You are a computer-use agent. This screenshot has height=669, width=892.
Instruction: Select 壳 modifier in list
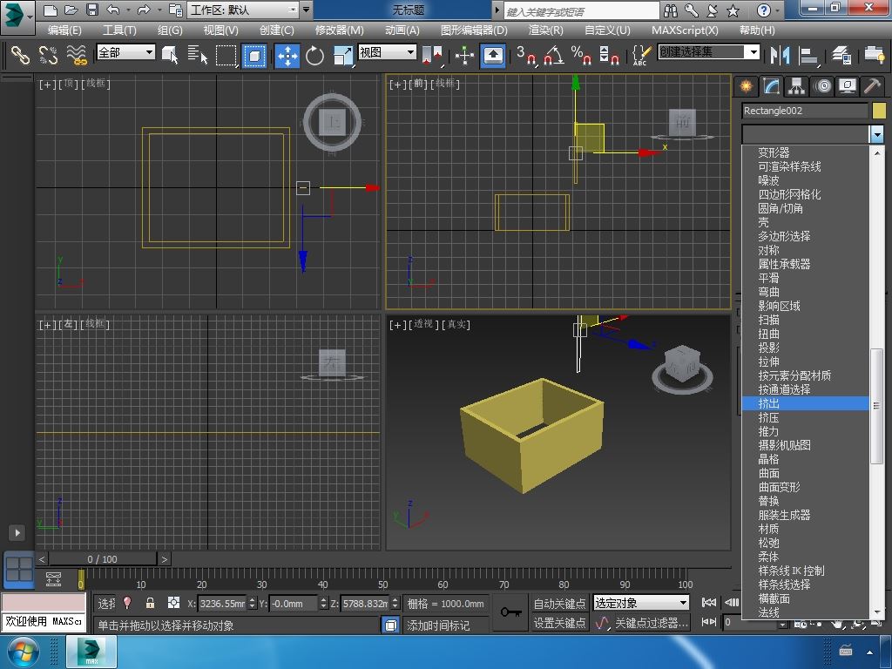(805, 222)
